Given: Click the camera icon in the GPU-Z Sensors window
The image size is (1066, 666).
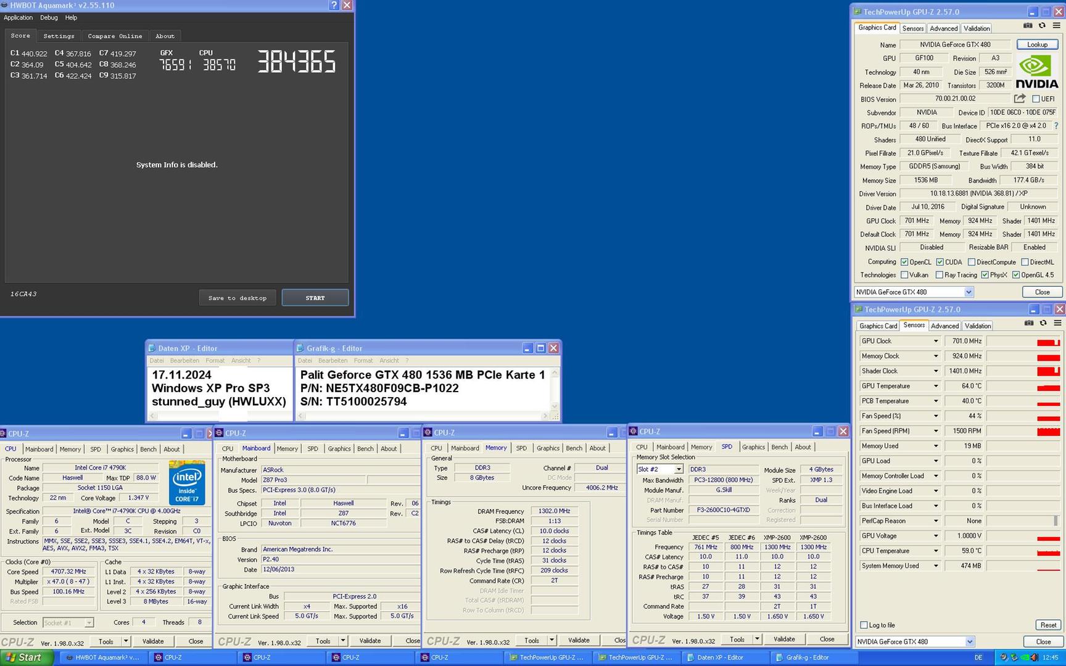Looking at the screenshot, I should 1028,323.
